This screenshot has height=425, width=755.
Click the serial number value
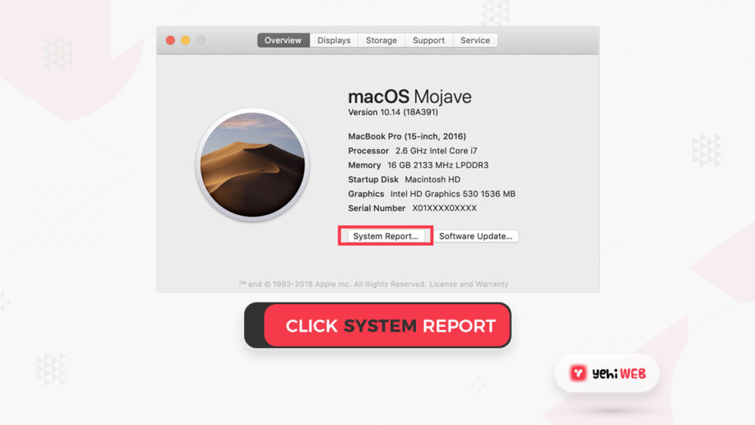pos(444,208)
